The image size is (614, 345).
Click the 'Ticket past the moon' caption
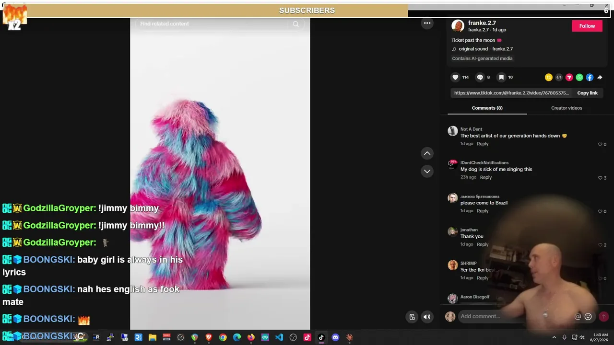click(x=476, y=40)
